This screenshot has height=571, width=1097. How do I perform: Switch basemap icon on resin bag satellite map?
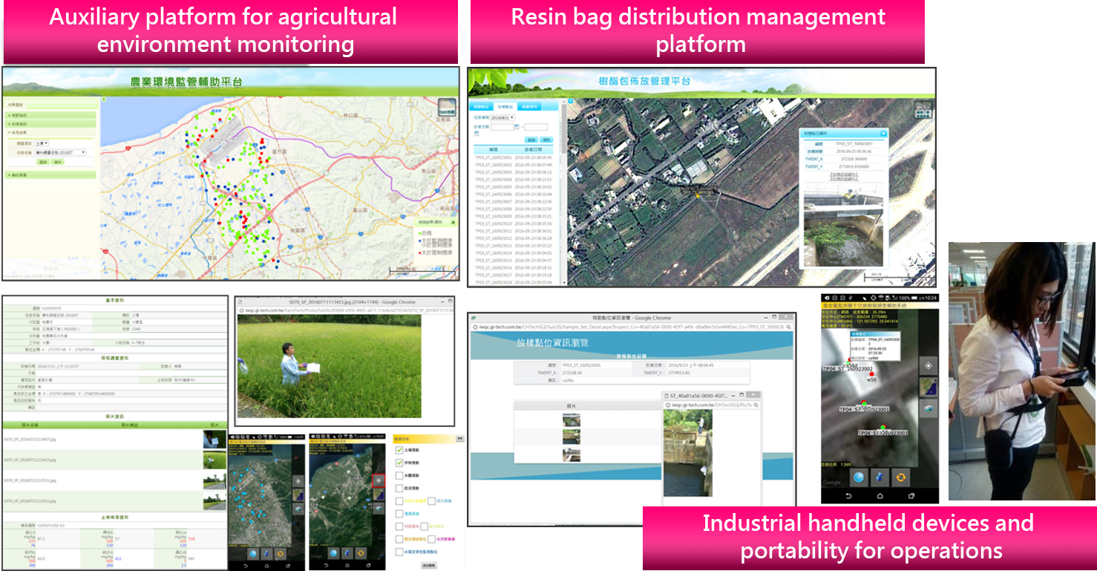pos(923,109)
